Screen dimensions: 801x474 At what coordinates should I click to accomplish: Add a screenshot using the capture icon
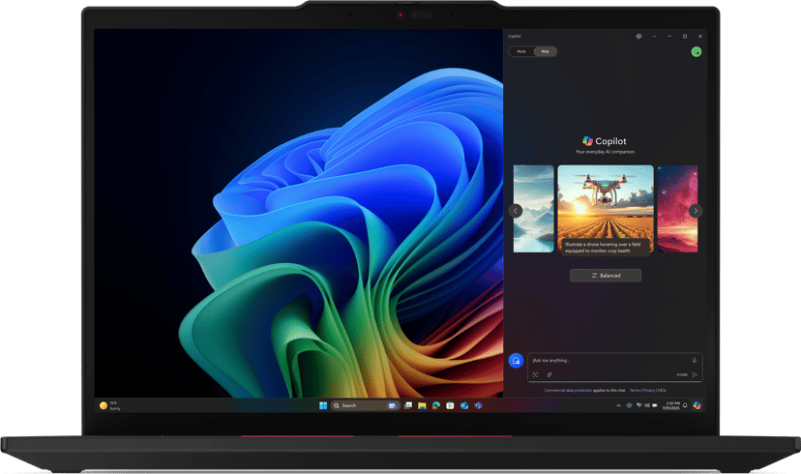535,375
